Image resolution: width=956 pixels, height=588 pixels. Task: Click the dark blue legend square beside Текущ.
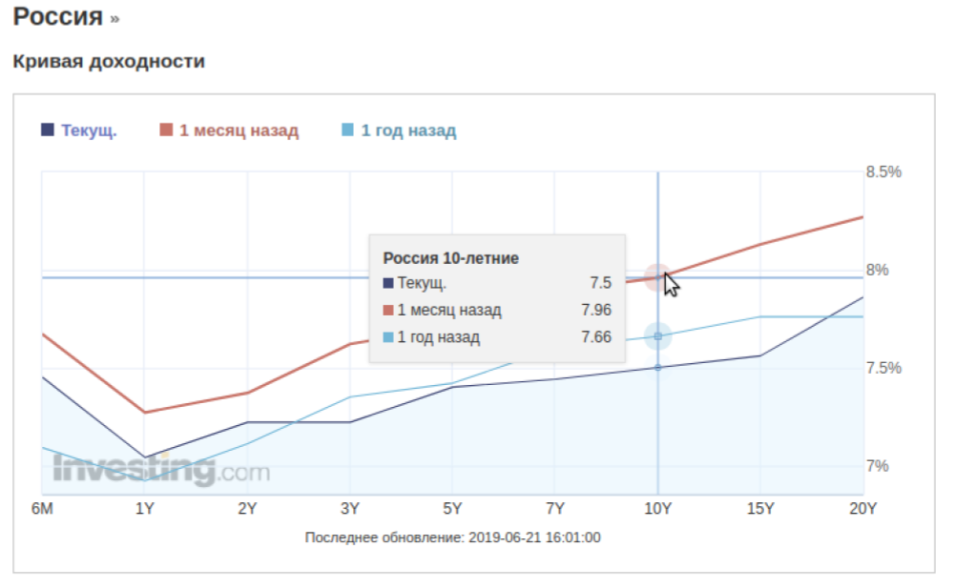click(48, 131)
